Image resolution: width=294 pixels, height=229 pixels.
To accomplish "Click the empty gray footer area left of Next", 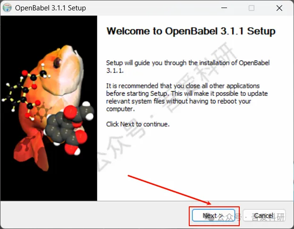I will click(x=94, y=215).
